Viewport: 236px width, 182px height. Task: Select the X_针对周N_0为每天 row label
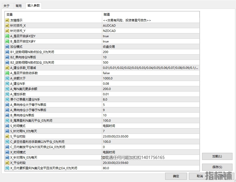pos(24,158)
